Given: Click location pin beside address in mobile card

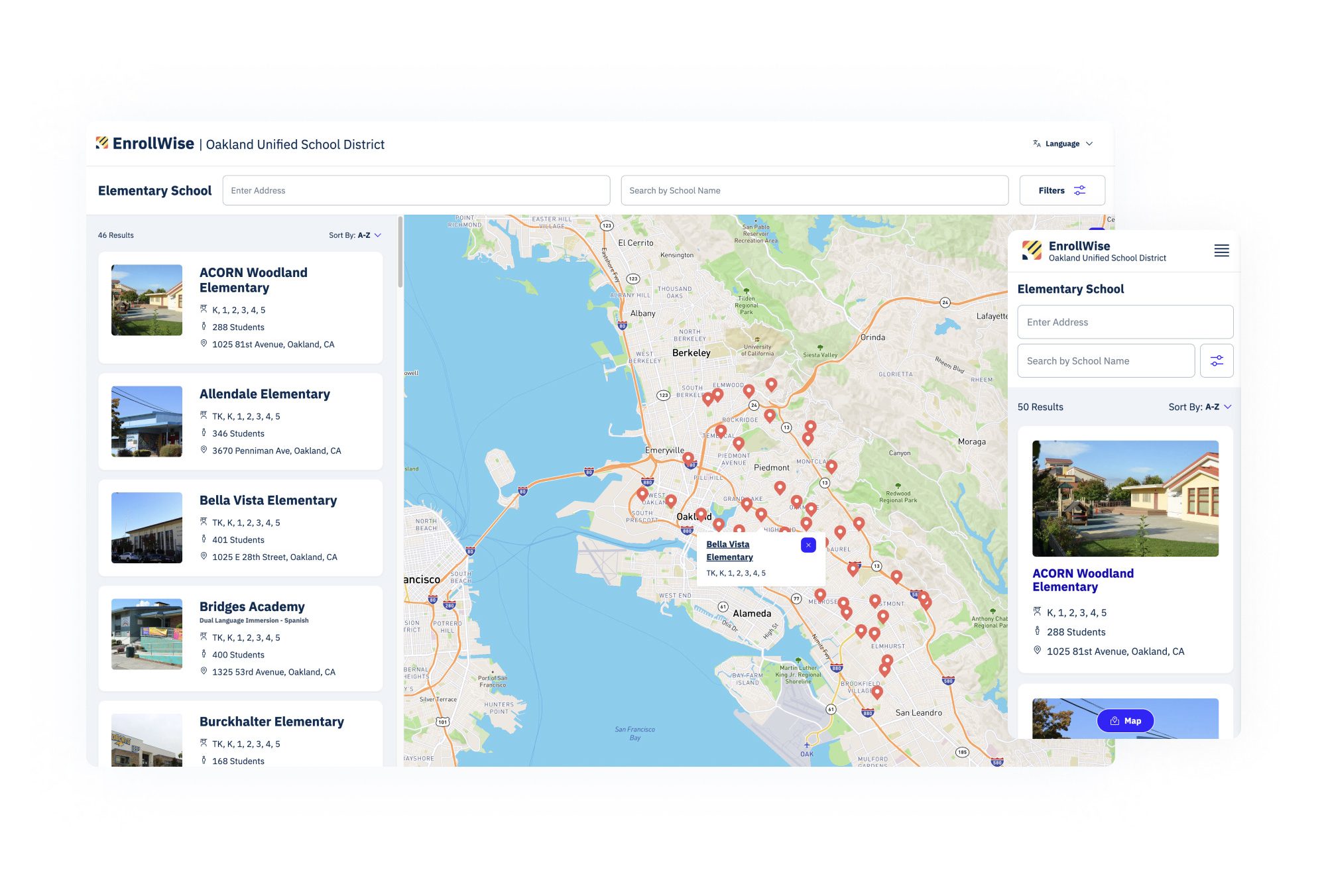Looking at the screenshot, I should tap(1037, 650).
